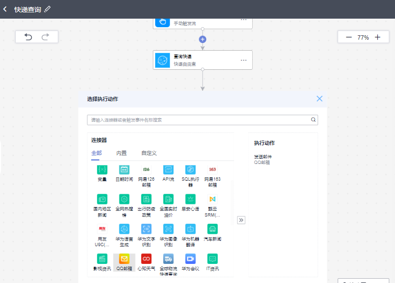Choose the 甄云SRM connector
Viewport: 395px width, 283px height.
tap(213, 206)
